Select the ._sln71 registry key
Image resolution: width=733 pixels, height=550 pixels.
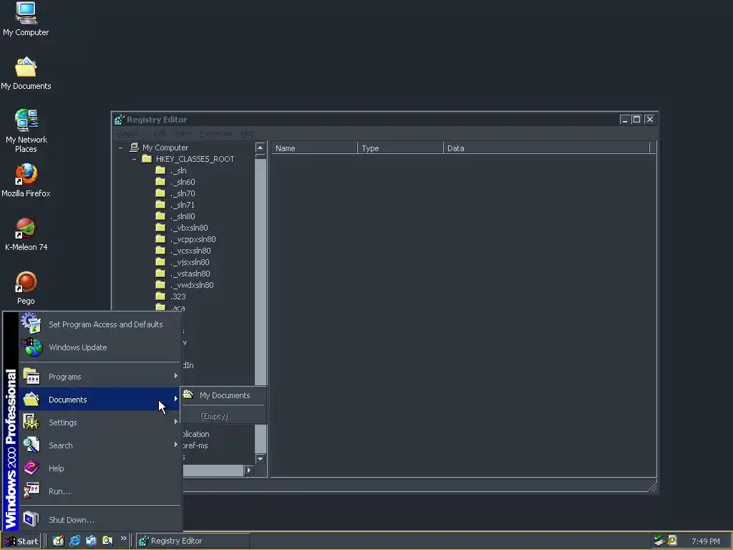(x=183, y=205)
